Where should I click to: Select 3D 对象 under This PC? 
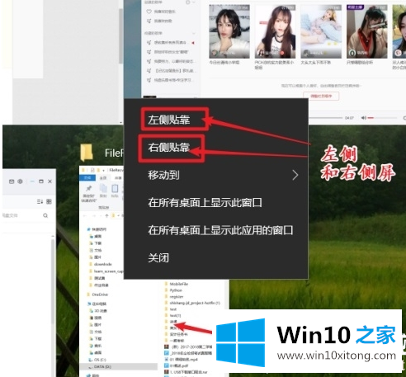98,311
